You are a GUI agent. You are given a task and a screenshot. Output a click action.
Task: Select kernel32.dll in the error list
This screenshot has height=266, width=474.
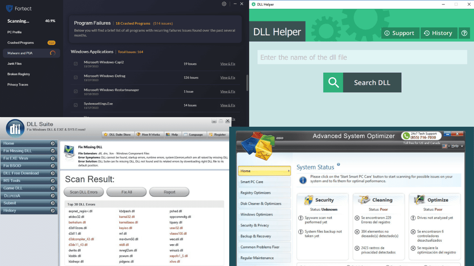pyautogui.click(x=127, y=217)
